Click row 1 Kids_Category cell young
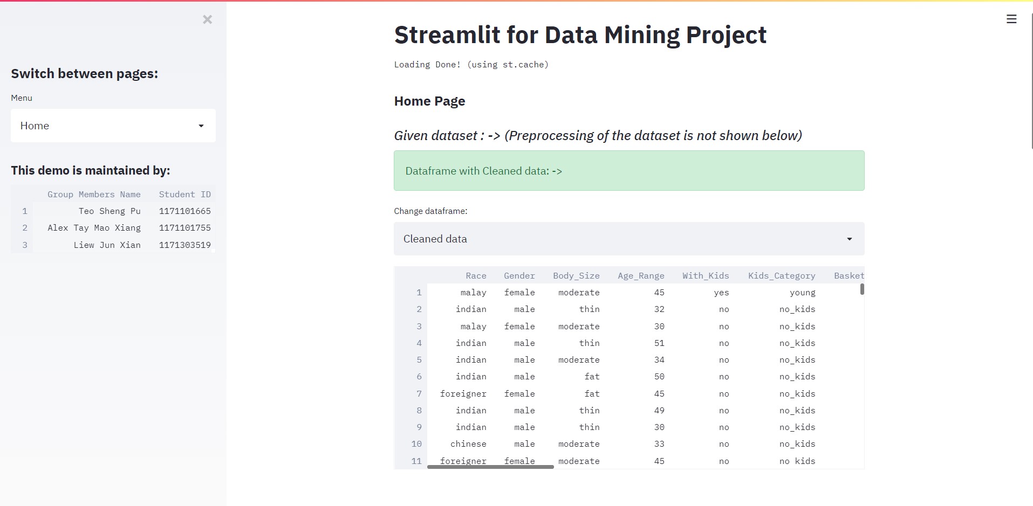This screenshot has width=1033, height=506. click(x=802, y=293)
